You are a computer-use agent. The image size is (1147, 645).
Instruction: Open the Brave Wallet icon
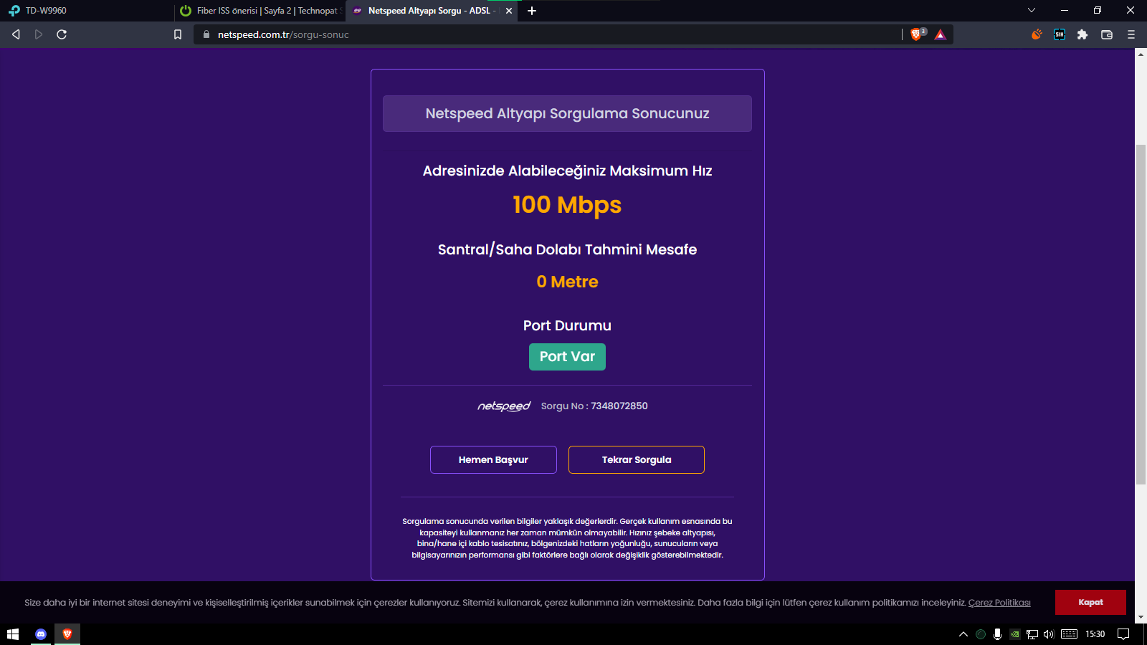tap(1106, 34)
